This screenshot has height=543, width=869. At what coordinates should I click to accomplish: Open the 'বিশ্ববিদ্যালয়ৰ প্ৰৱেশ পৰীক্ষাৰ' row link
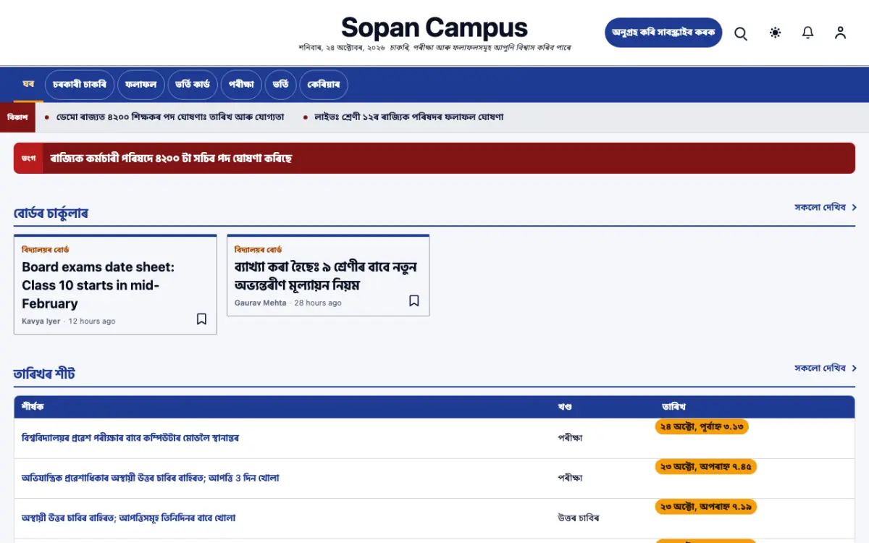tap(130, 438)
